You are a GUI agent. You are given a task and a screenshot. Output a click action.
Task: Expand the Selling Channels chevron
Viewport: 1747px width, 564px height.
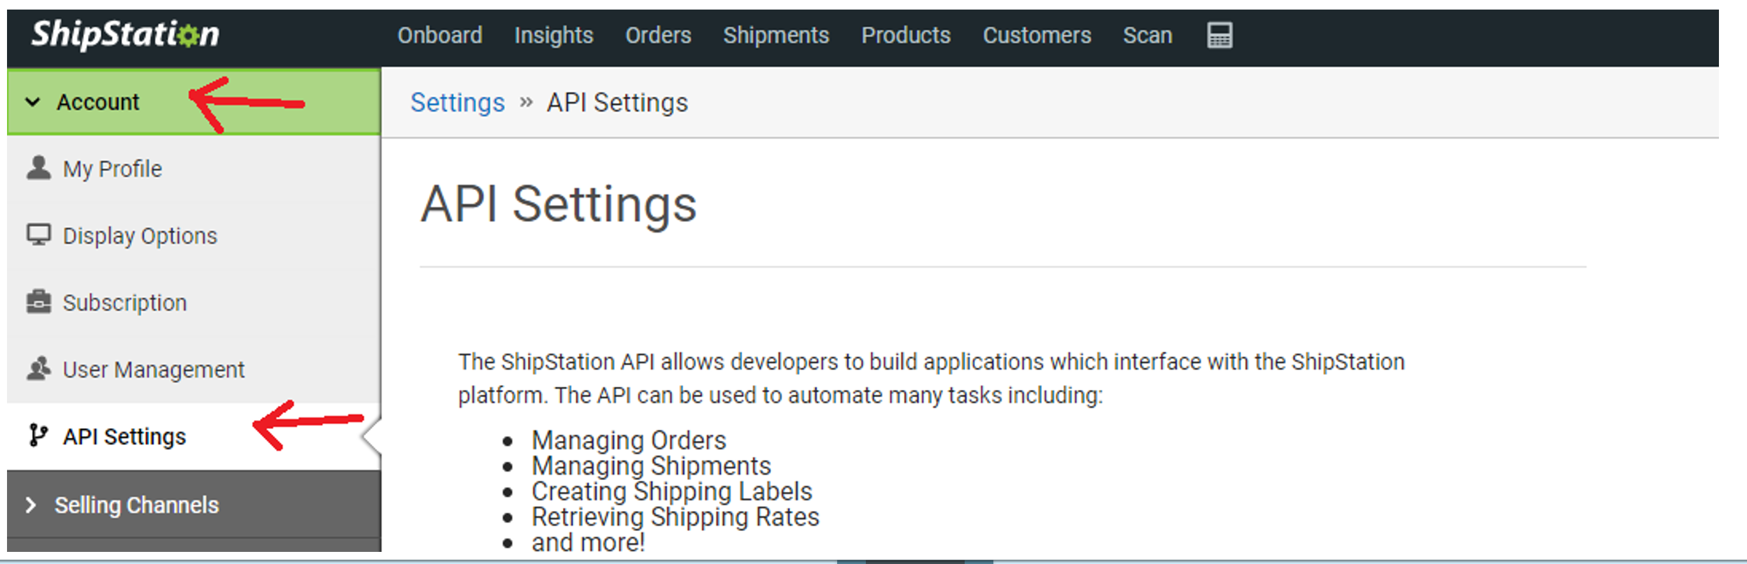[31, 505]
